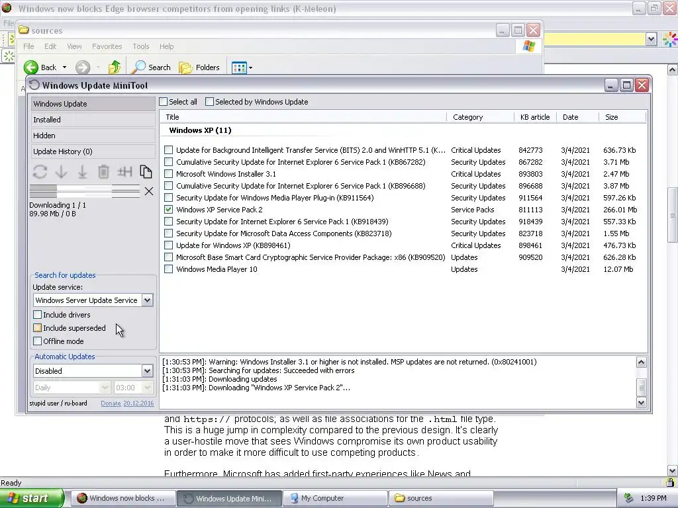Click the copy links to clipboard icon
Screen dimensions: 678x508
click(x=146, y=171)
